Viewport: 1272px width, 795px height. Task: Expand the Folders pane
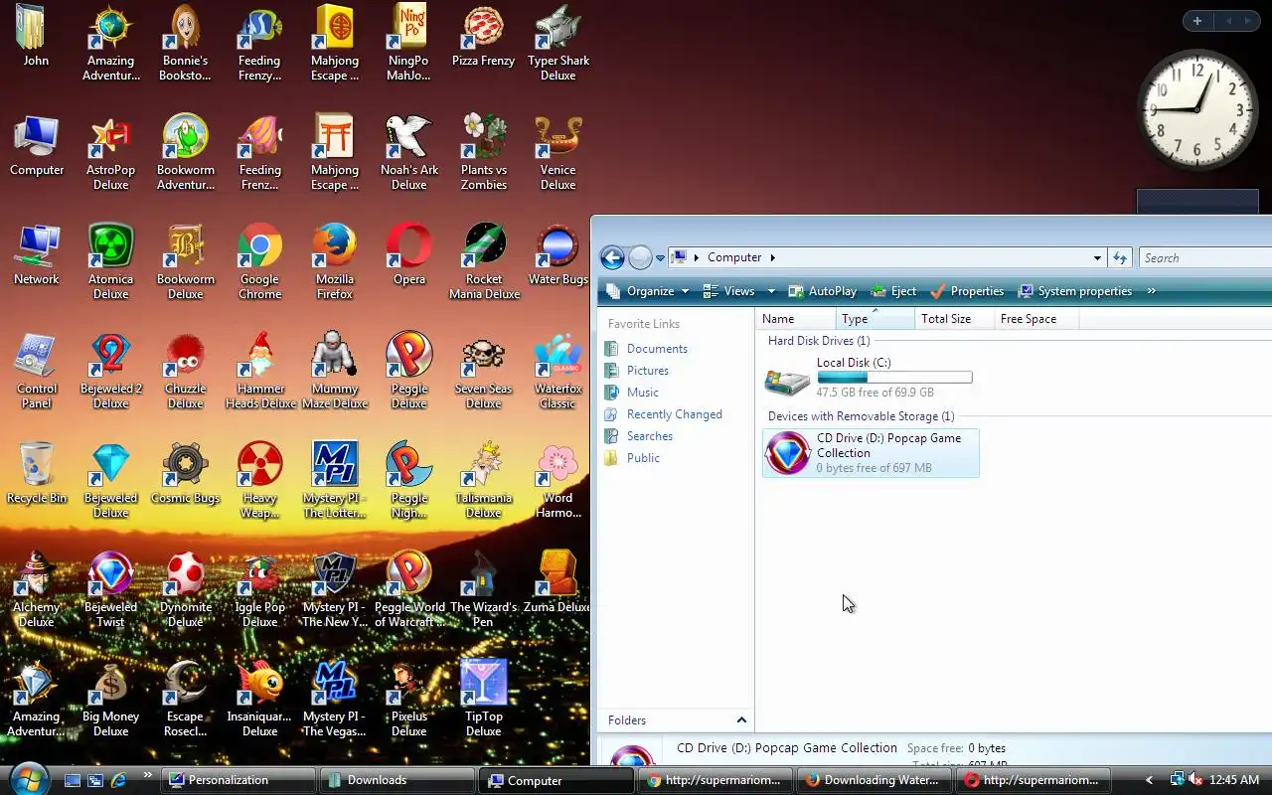click(x=677, y=720)
